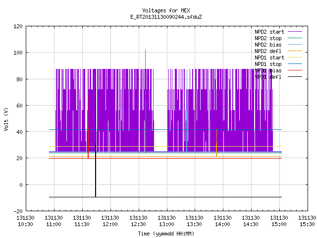Select the 'NPD1 stop' legend label
The width and height of the screenshot is (317, 238).
(x=268, y=64)
